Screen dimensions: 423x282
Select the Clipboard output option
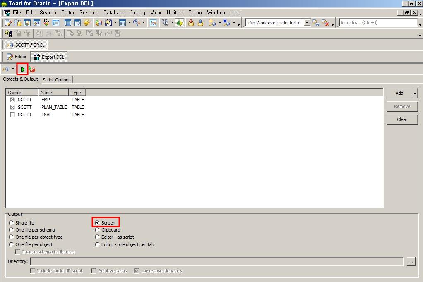(x=97, y=230)
